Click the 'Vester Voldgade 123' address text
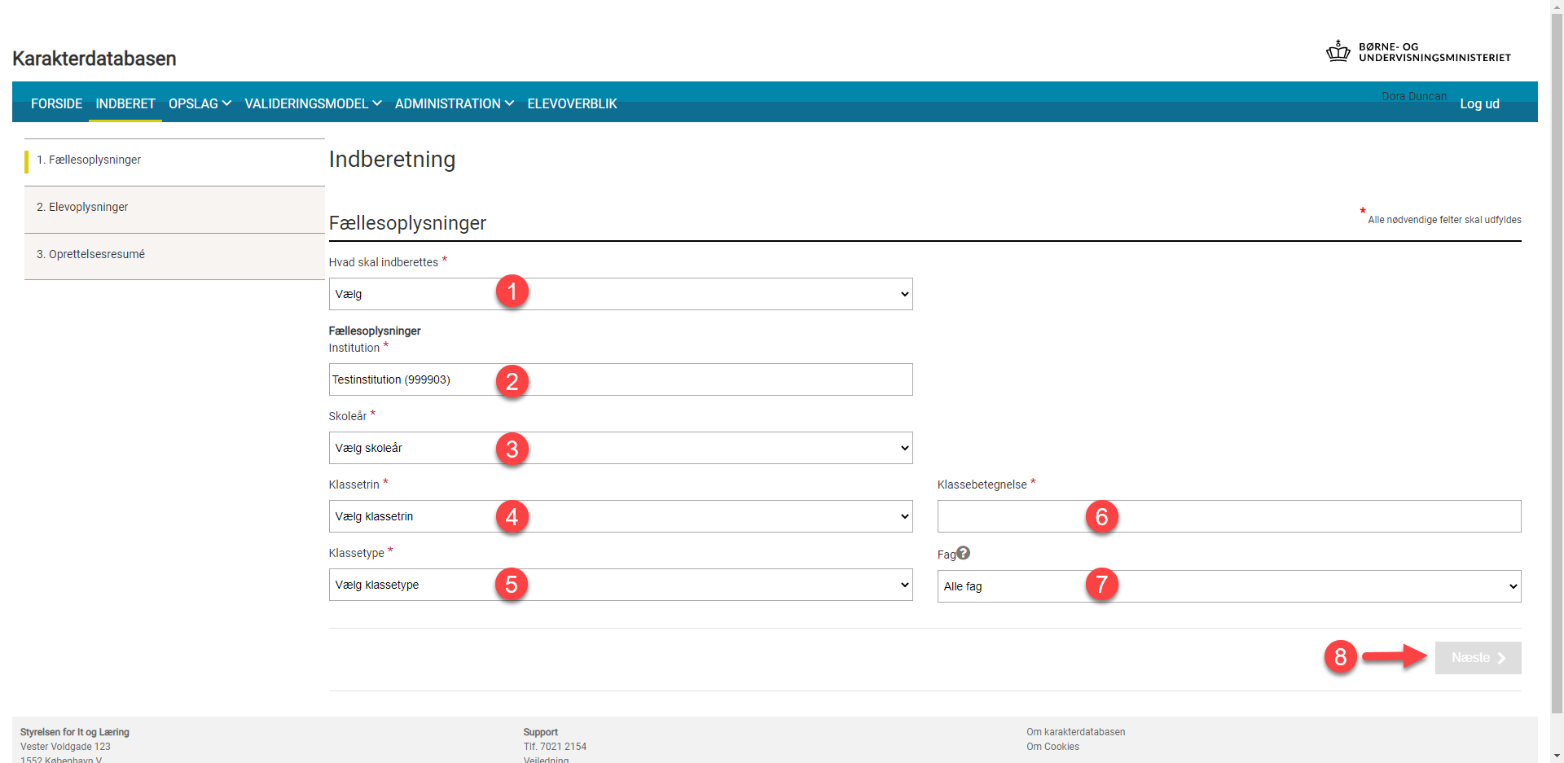The image size is (1564, 763). 65,747
